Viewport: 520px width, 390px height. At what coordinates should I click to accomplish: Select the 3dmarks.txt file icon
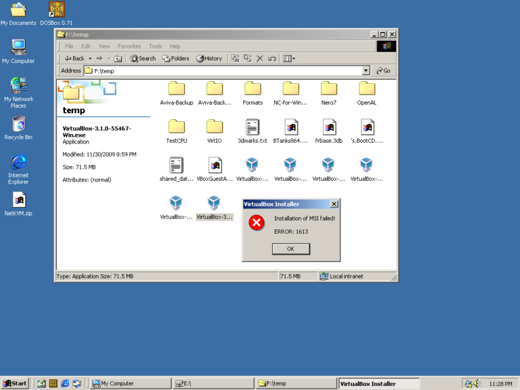tap(253, 127)
